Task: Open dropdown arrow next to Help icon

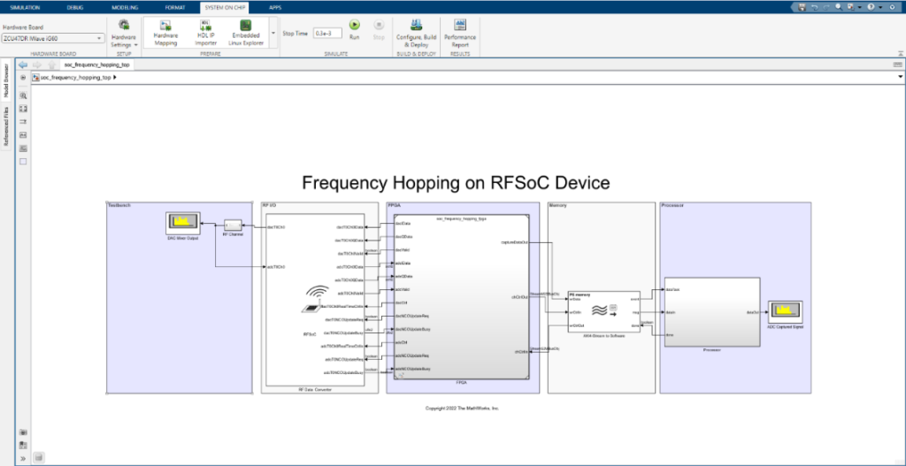Action: tap(880, 7)
